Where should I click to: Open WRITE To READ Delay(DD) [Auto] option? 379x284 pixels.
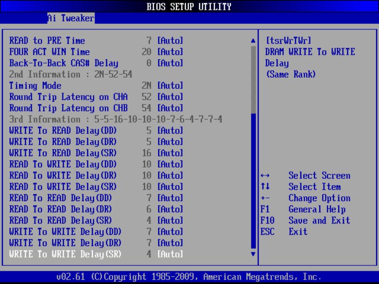click(170, 131)
